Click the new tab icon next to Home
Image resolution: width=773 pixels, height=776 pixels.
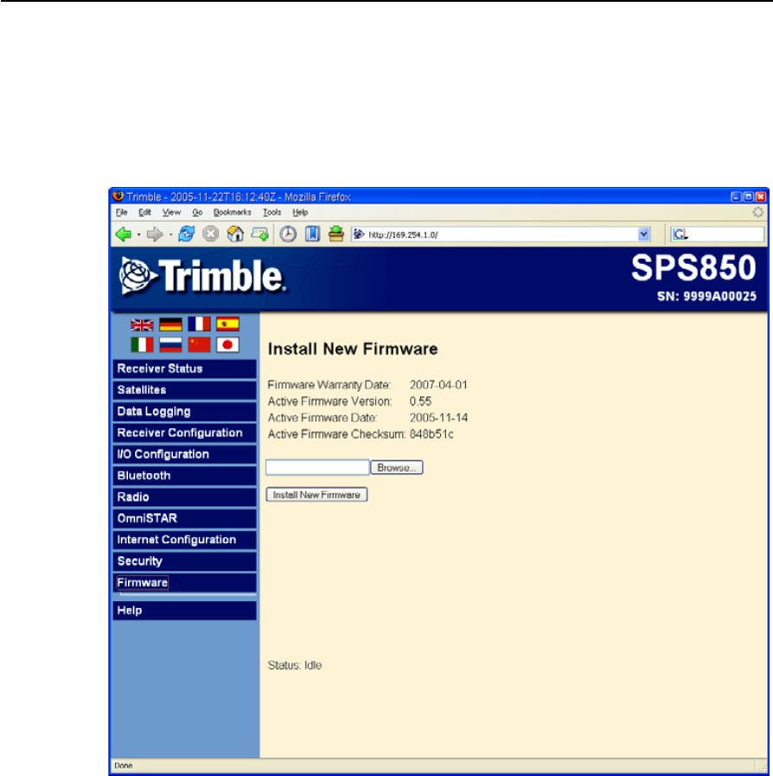tap(259, 234)
